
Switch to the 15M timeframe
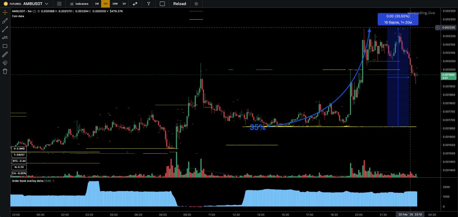(x=114, y=4)
